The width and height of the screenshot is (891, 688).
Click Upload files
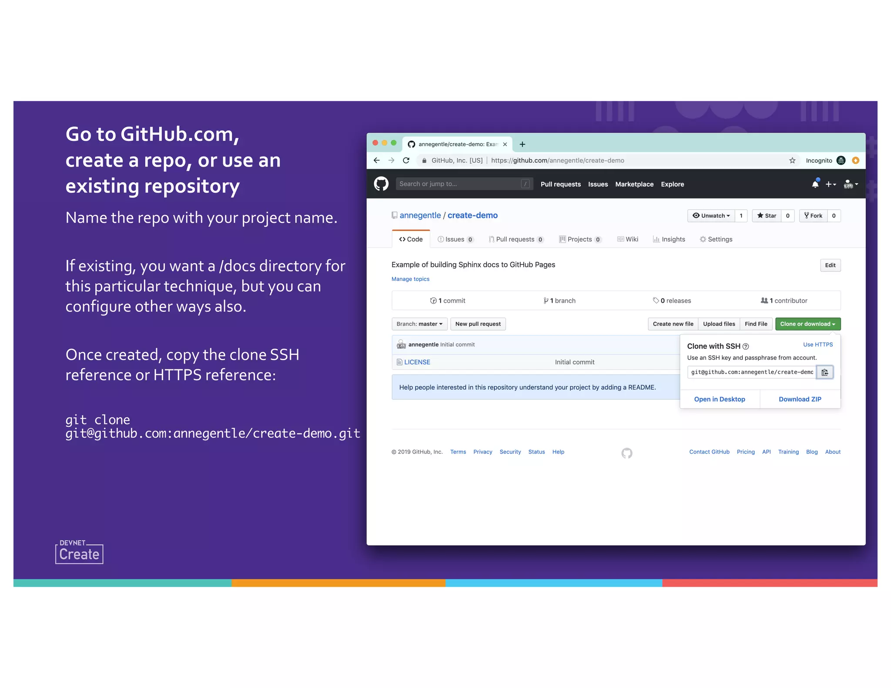pos(719,324)
